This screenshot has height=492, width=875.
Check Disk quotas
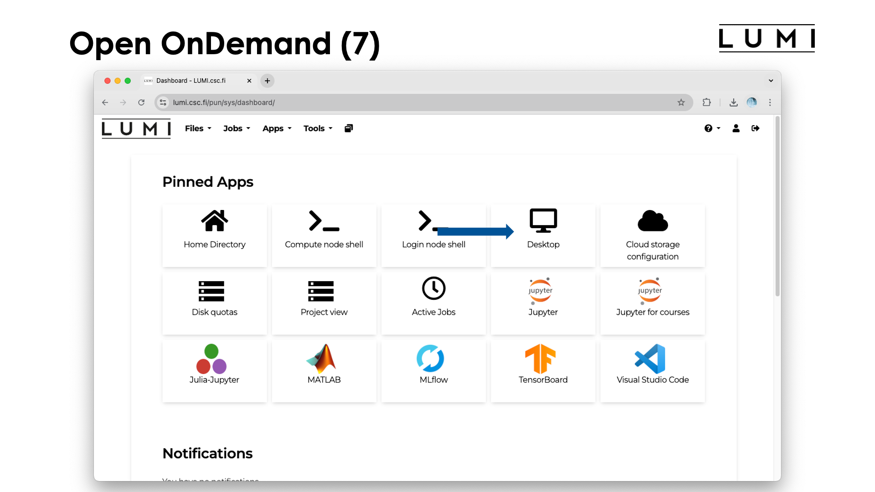(214, 301)
